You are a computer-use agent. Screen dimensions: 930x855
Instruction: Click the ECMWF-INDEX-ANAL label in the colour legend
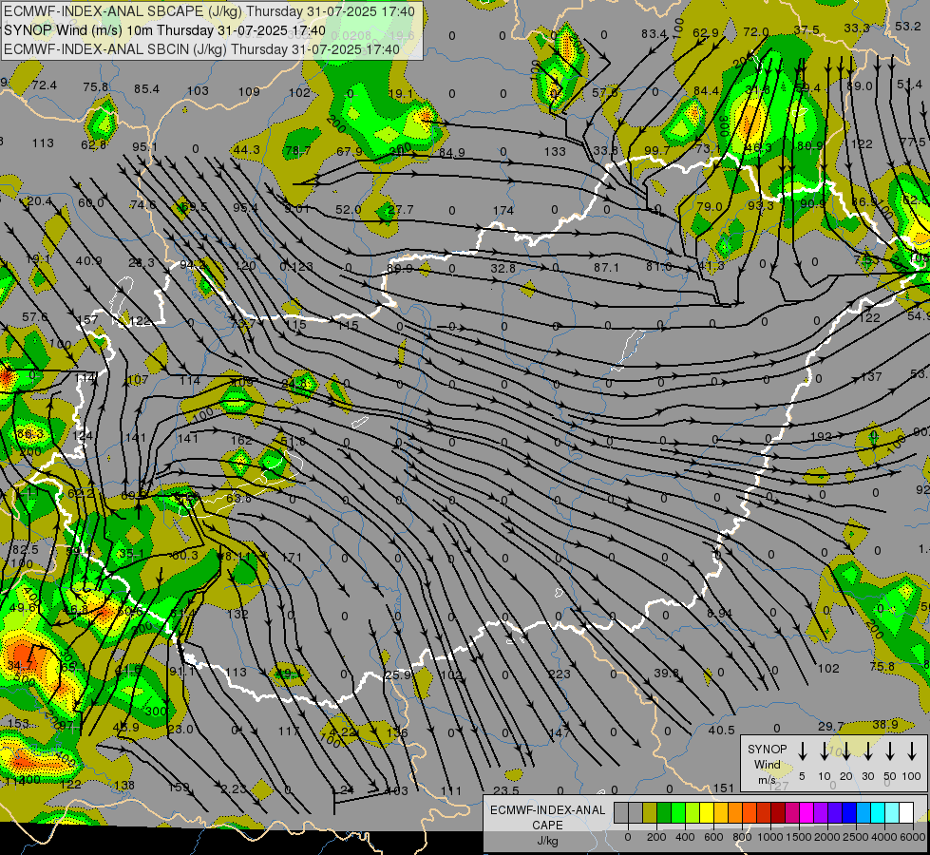pos(547,810)
